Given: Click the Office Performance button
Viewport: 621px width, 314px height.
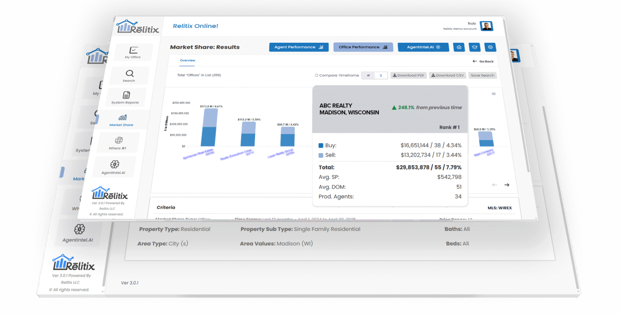Looking at the screenshot, I should pyautogui.click(x=363, y=47).
